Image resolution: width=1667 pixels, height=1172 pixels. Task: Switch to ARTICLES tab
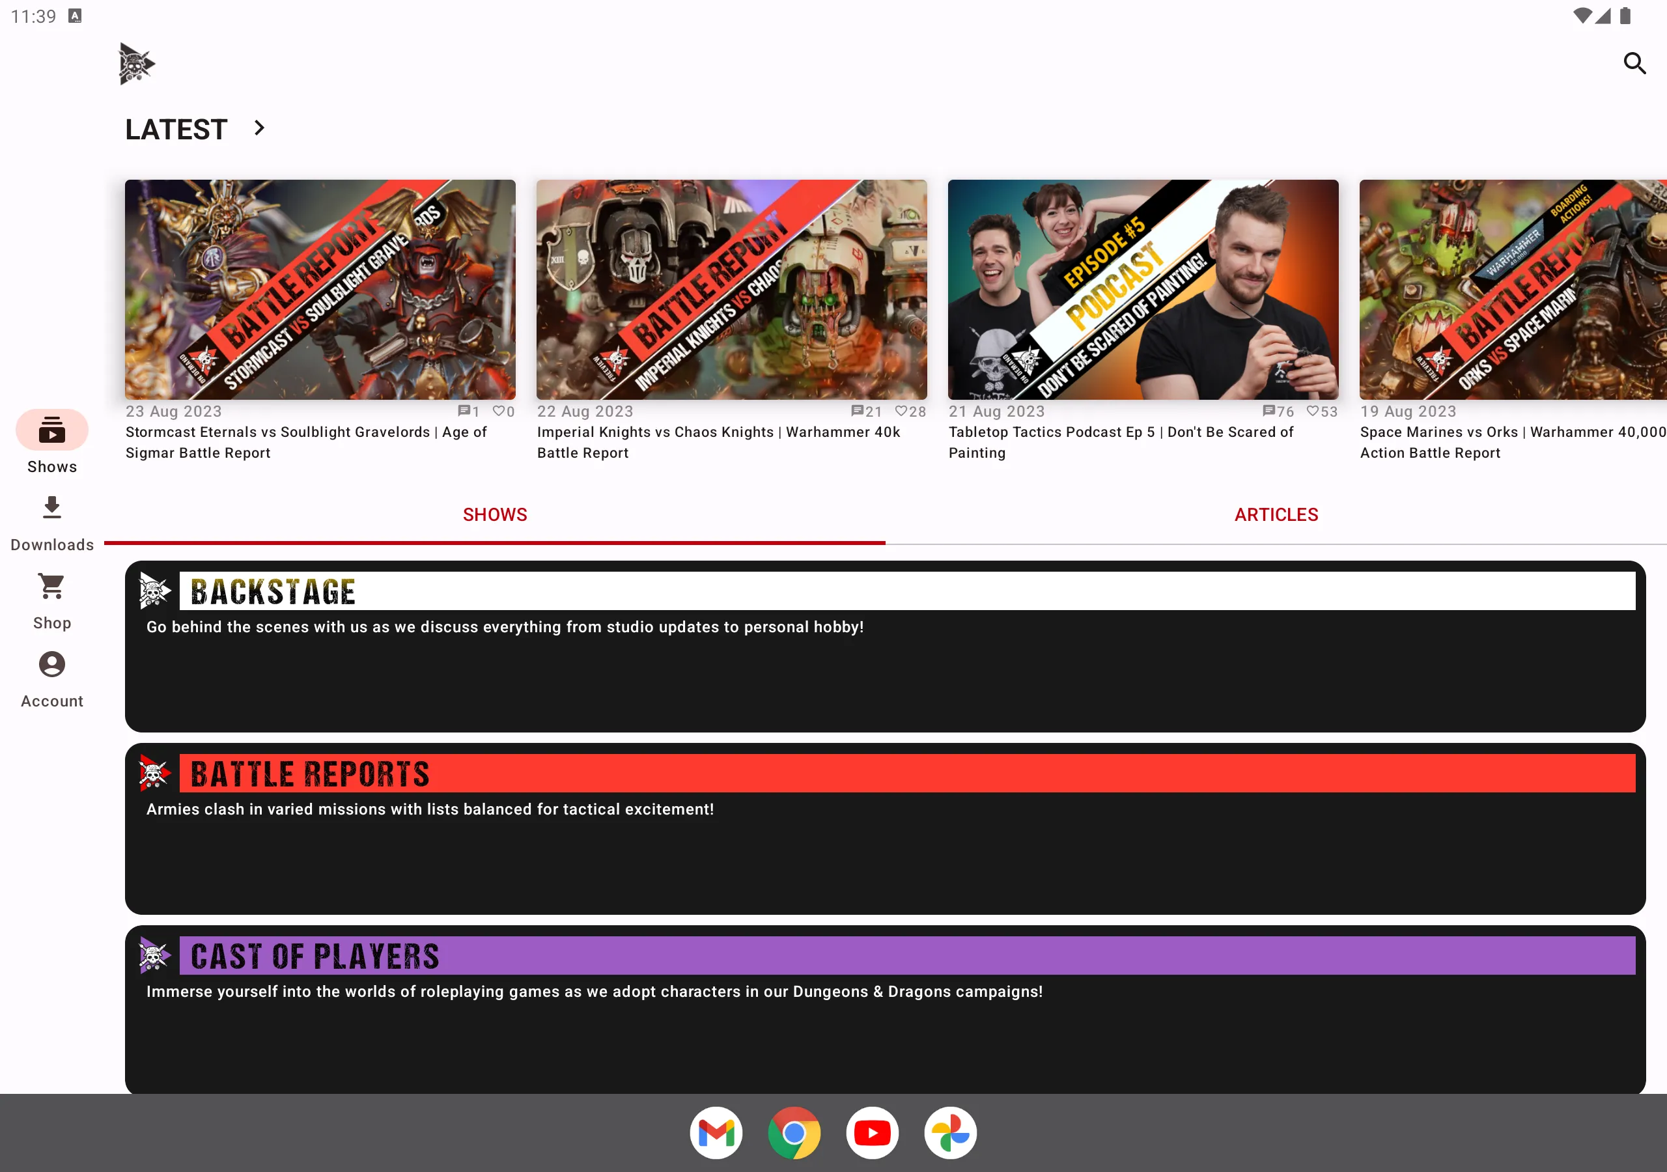point(1275,515)
